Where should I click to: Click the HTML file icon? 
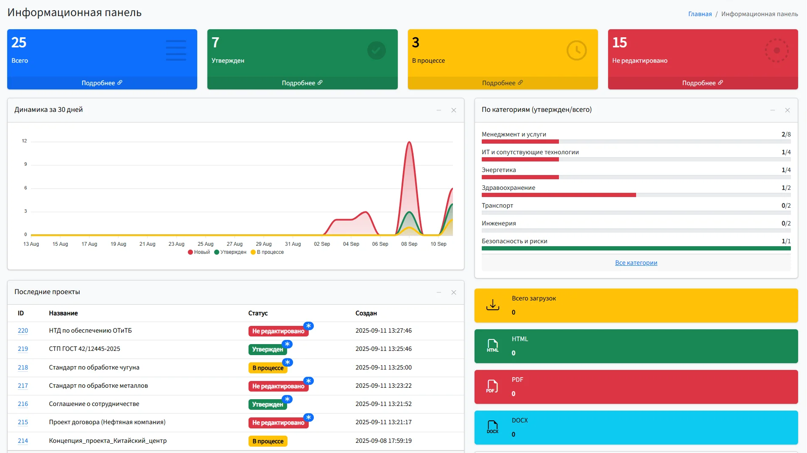click(x=492, y=346)
